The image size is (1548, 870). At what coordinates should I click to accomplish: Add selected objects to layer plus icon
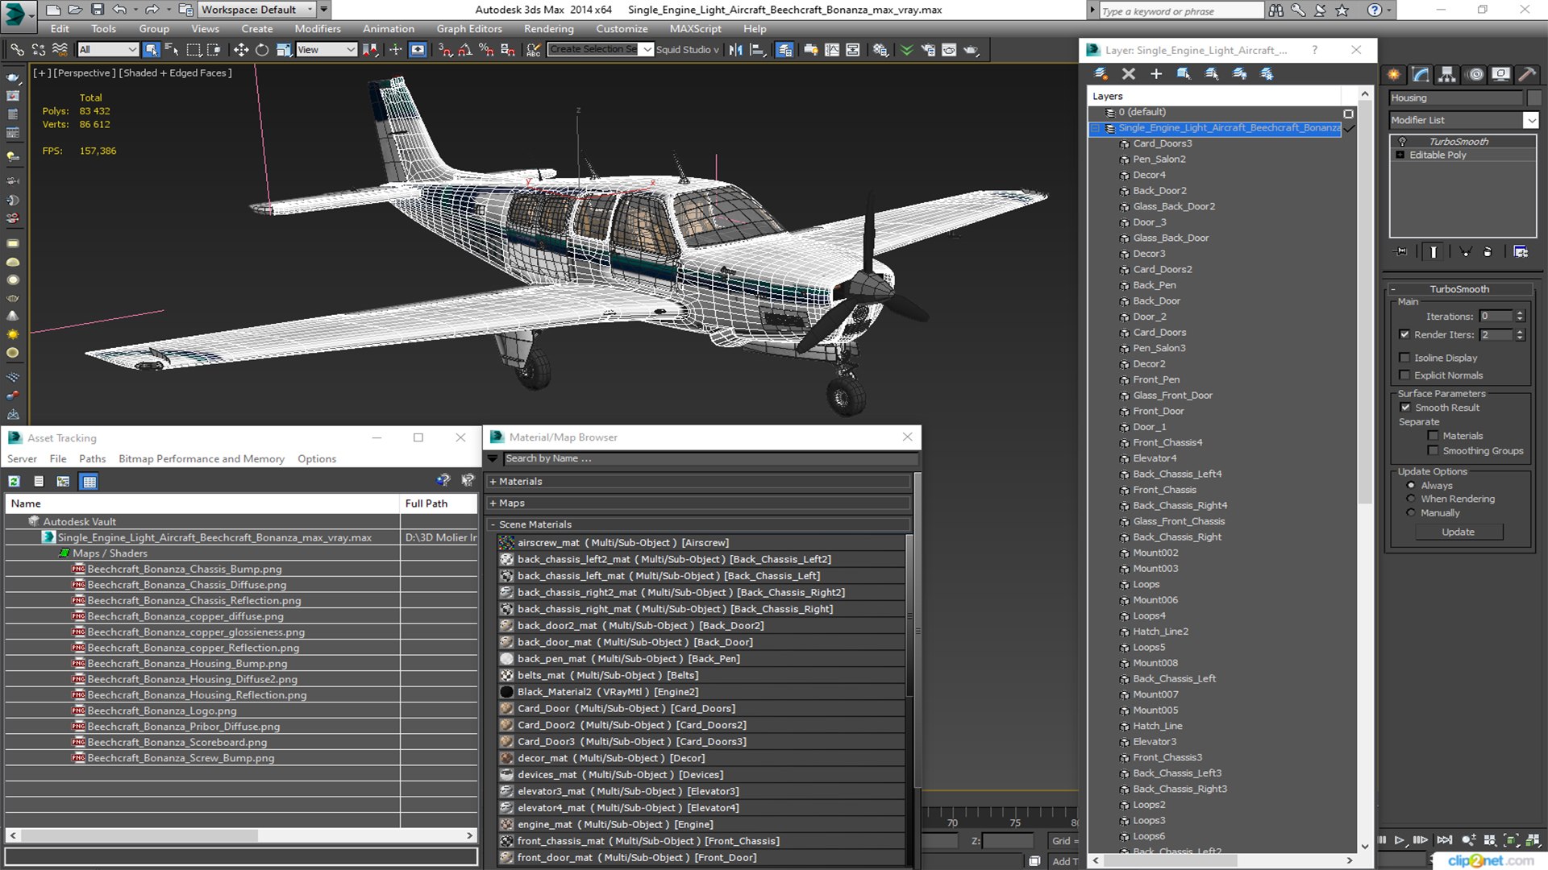[1156, 73]
